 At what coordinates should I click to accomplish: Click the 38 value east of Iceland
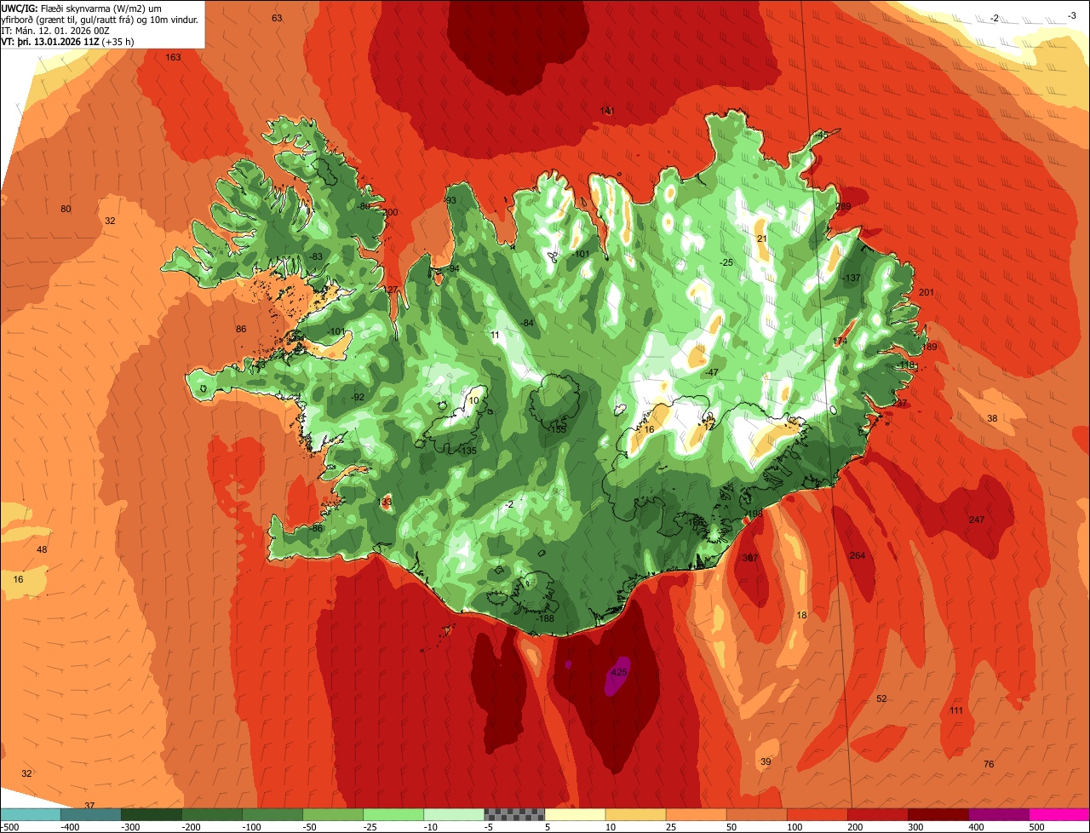(x=992, y=418)
